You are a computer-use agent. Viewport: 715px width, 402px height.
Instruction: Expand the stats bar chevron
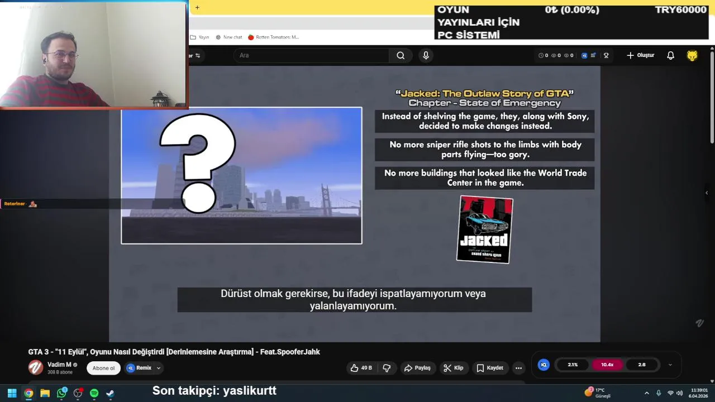coord(670,365)
